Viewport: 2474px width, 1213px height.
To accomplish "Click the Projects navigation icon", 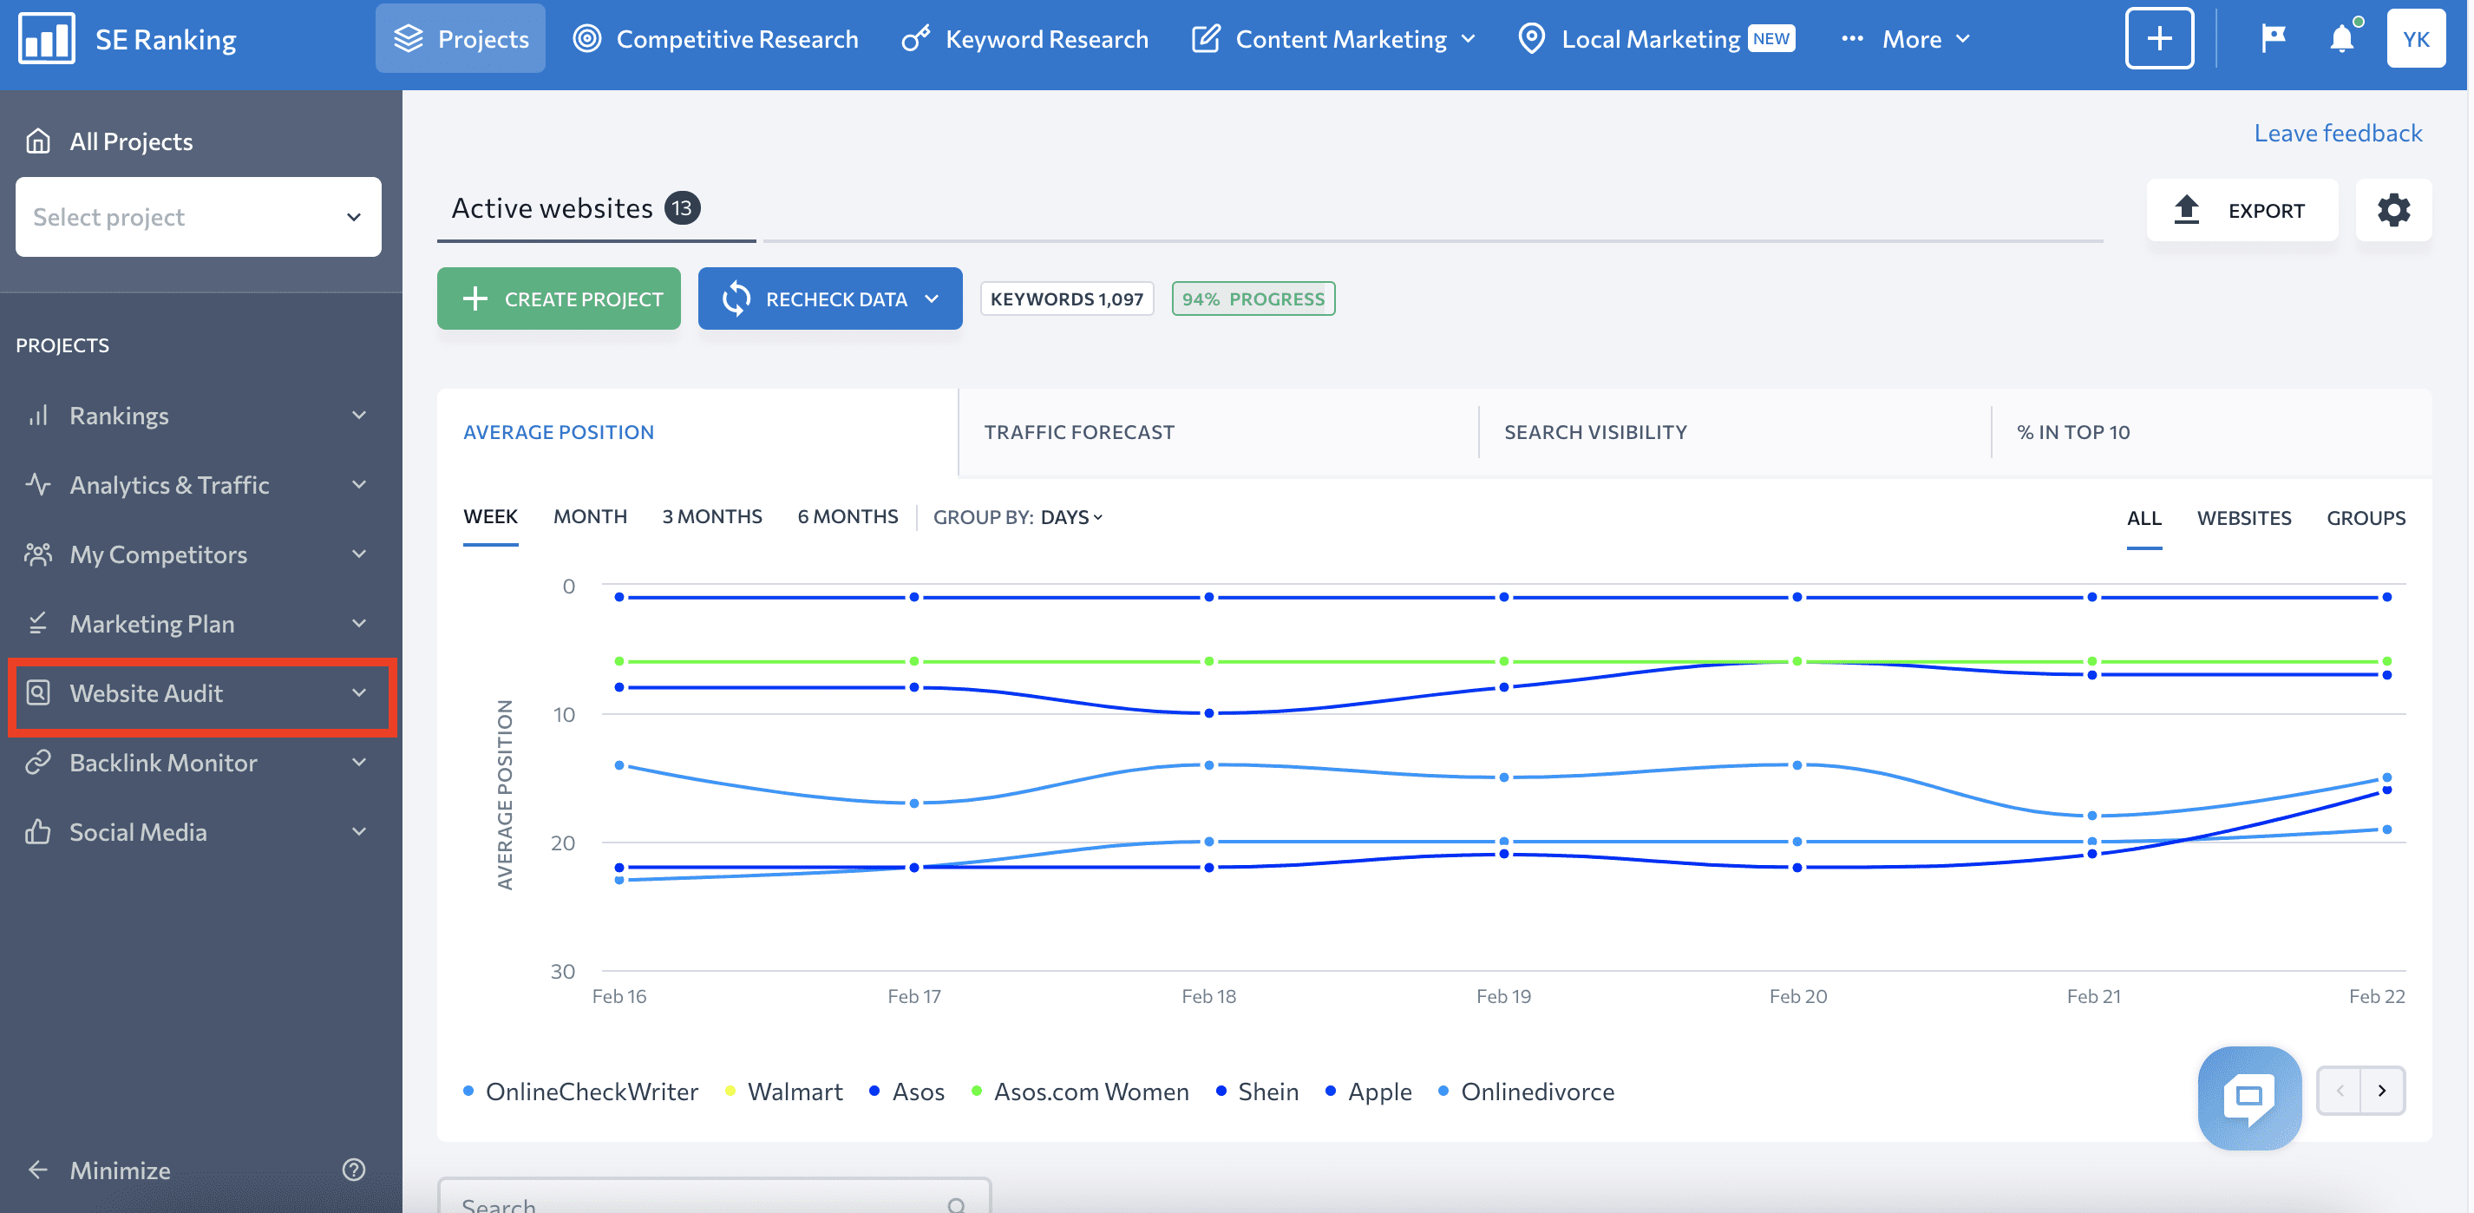I will [409, 38].
